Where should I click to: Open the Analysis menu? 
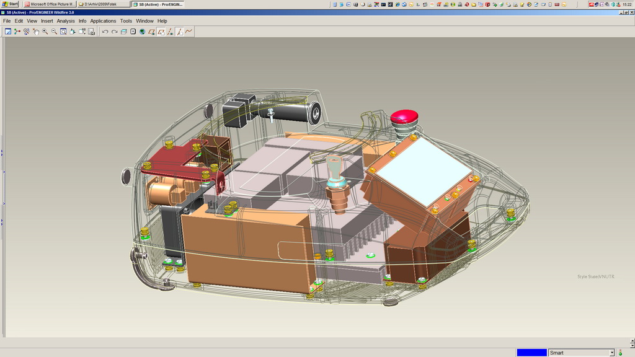coord(66,21)
